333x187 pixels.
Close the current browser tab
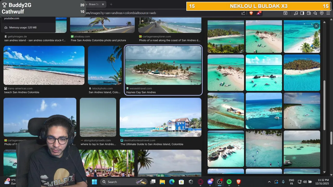(103, 4)
